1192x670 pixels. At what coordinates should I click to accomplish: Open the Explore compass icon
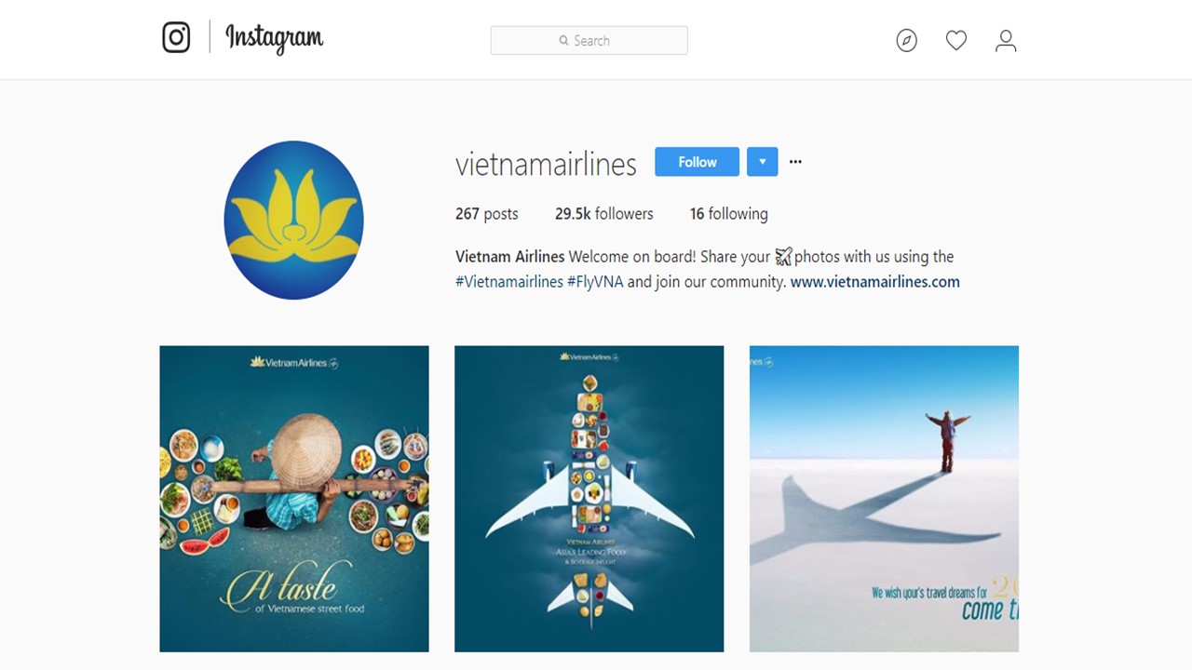[906, 40]
